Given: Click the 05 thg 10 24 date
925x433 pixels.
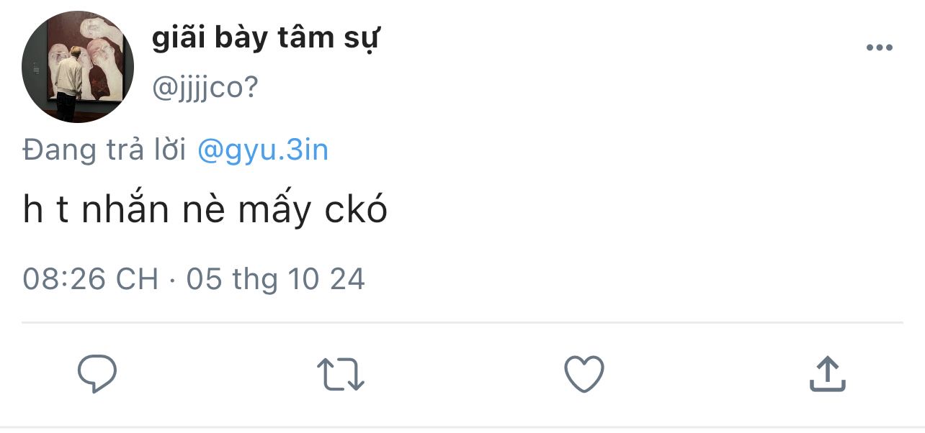Looking at the screenshot, I should (x=275, y=279).
